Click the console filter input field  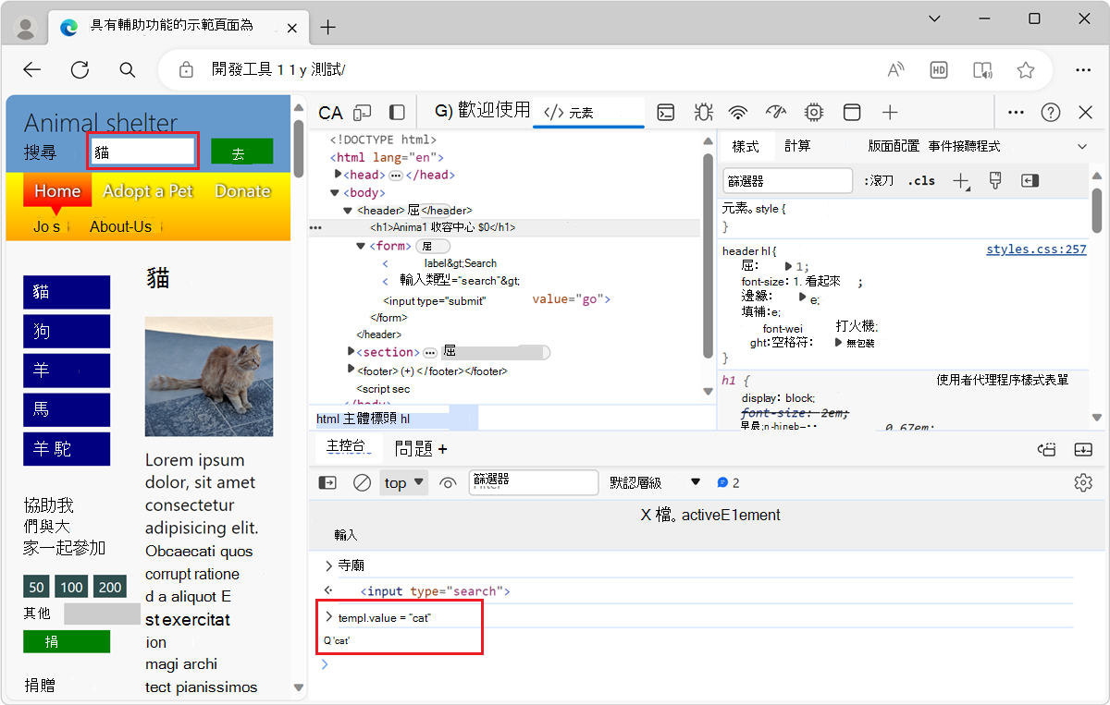coord(534,482)
